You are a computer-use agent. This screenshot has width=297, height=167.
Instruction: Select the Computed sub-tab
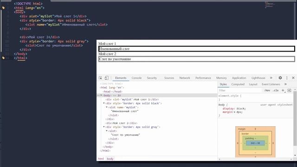238,84
